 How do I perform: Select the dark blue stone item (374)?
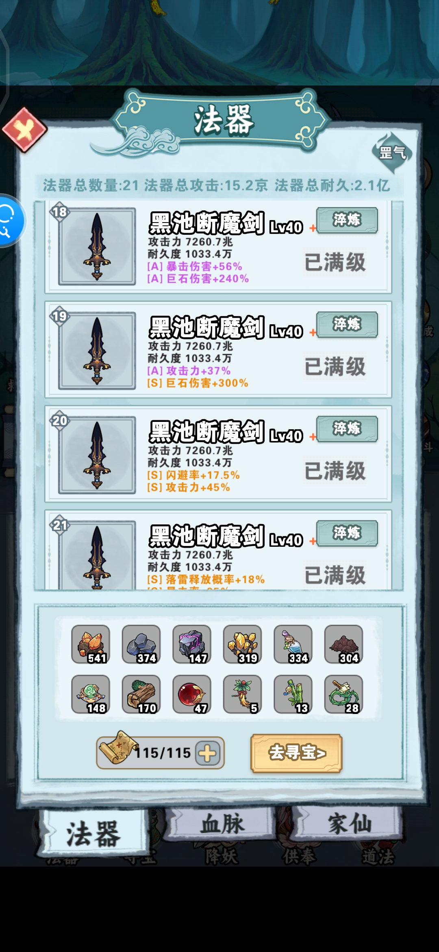(x=141, y=644)
